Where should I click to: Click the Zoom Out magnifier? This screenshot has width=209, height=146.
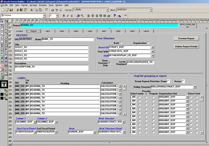82,16
